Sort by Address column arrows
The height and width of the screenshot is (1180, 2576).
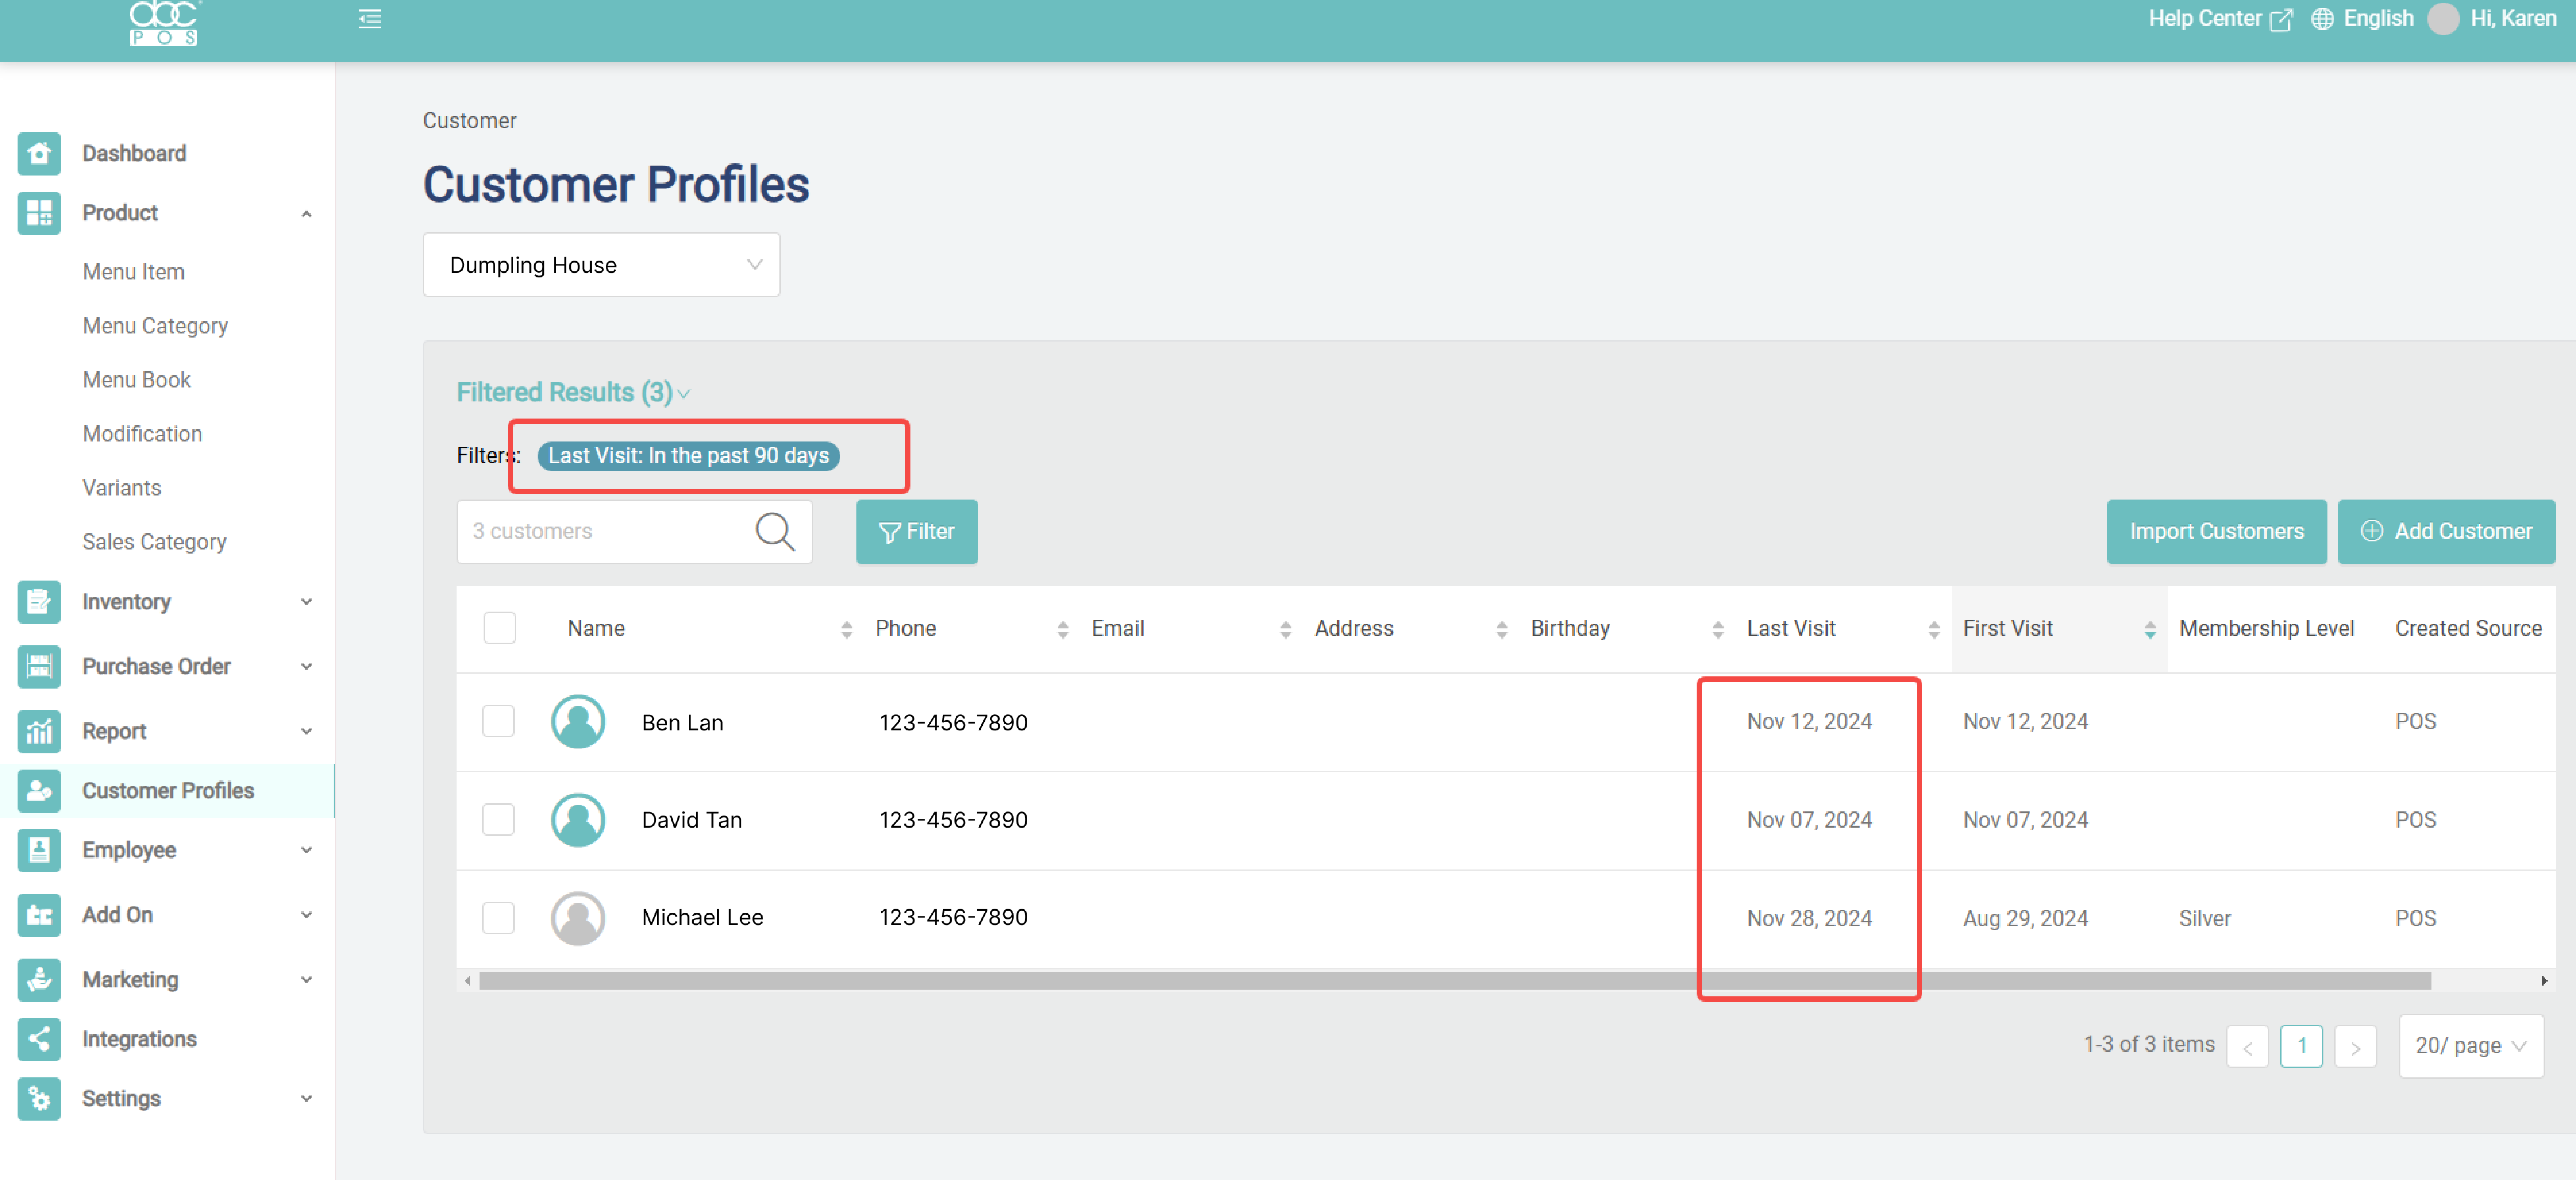click(1502, 629)
